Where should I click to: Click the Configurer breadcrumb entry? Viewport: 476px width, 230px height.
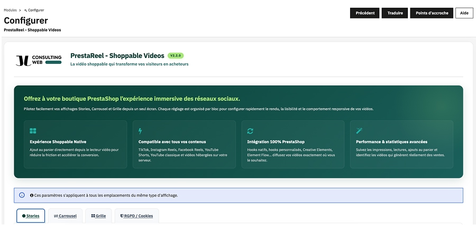point(36,11)
